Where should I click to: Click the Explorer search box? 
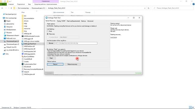(173, 8)
